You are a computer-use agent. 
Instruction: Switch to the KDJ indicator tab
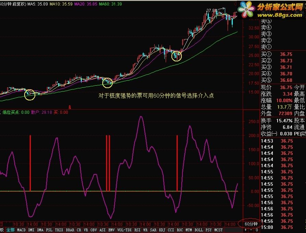162,230
